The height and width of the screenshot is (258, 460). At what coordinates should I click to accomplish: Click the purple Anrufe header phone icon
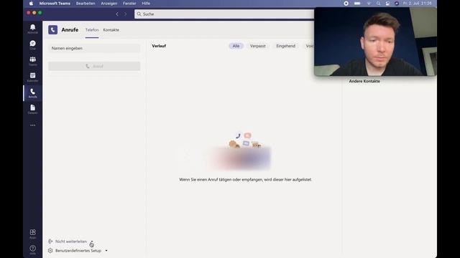[52, 30]
